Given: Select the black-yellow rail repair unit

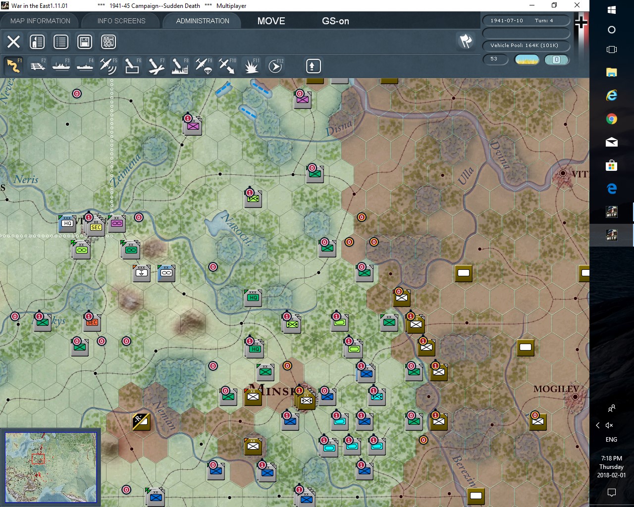Looking at the screenshot, I should click(141, 421).
